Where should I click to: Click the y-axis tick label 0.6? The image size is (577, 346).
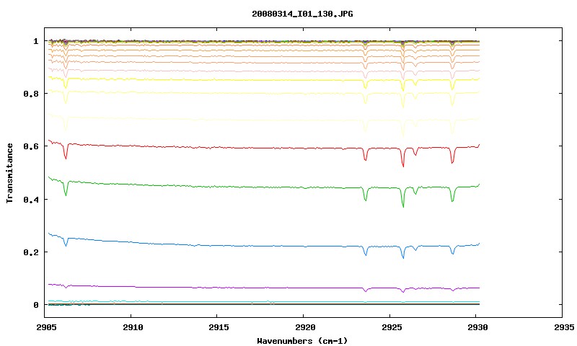(31, 146)
